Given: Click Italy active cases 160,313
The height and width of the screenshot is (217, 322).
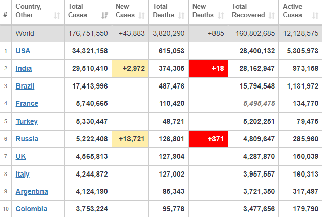Looking at the screenshot, I should pos(306,174).
